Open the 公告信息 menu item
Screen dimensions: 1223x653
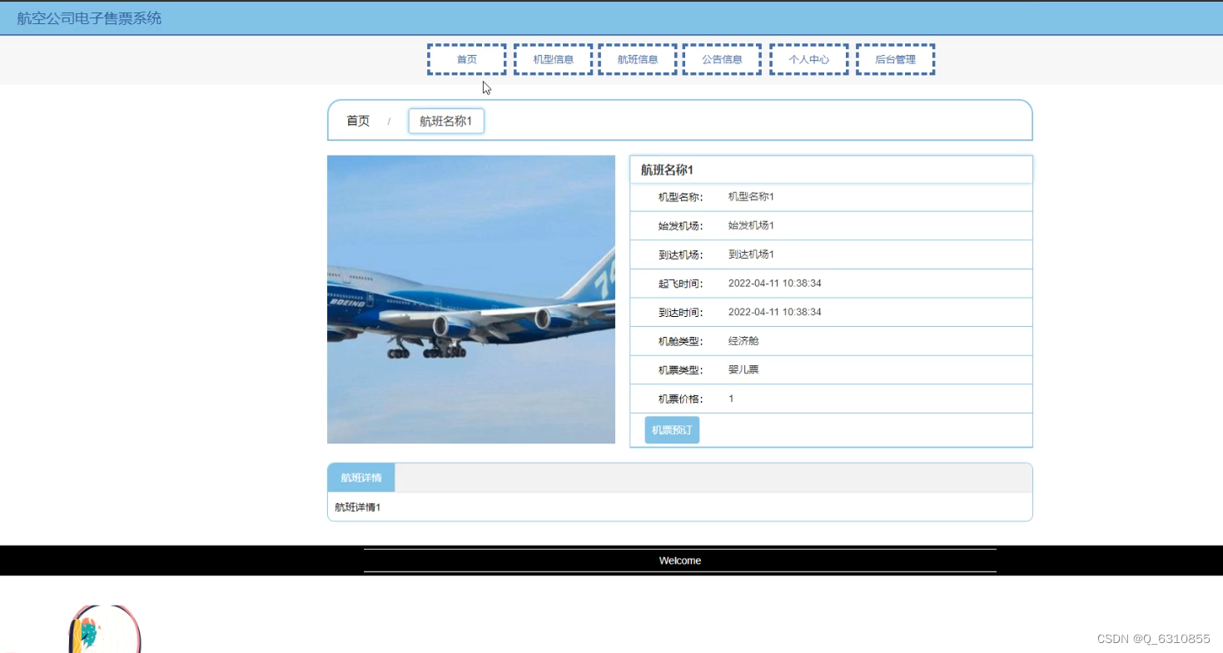coord(722,60)
